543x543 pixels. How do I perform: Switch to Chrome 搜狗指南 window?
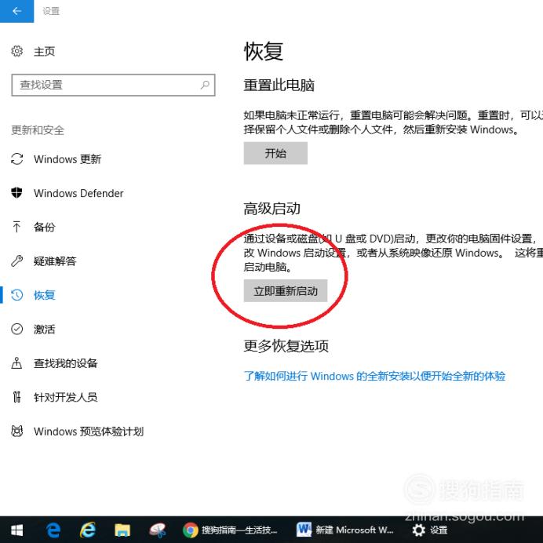click(x=230, y=530)
